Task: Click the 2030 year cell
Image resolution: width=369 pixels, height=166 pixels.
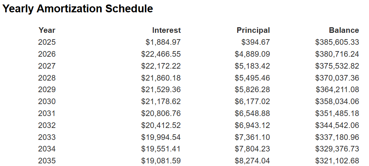Action: (x=47, y=101)
